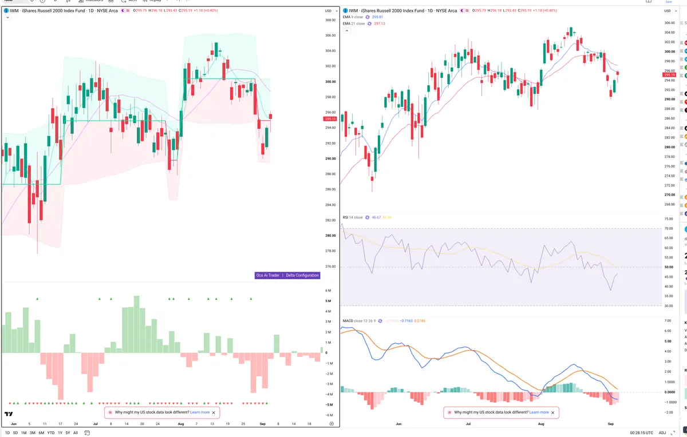
Task: Select the 5Y time range
Action: coord(68,433)
